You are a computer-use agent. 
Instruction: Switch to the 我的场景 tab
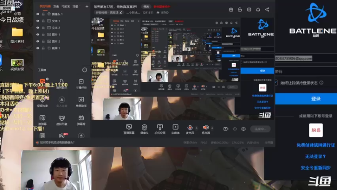pyautogui.click(x=45, y=6)
